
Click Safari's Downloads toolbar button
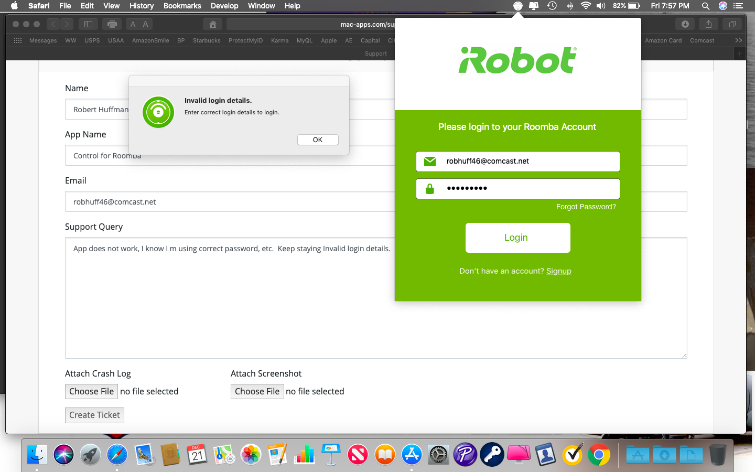point(685,24)
